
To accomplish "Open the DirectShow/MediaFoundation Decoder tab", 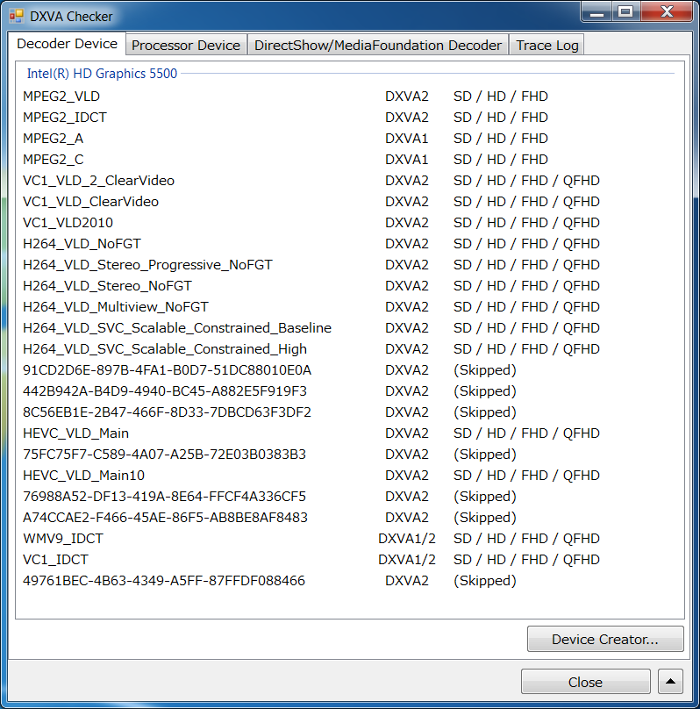I will 378,46.
